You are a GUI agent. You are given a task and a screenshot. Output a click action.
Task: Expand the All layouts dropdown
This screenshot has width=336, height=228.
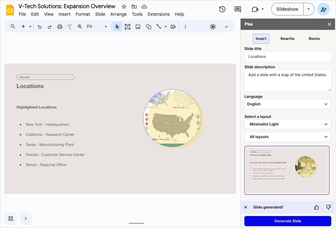[x=288, y=137]
